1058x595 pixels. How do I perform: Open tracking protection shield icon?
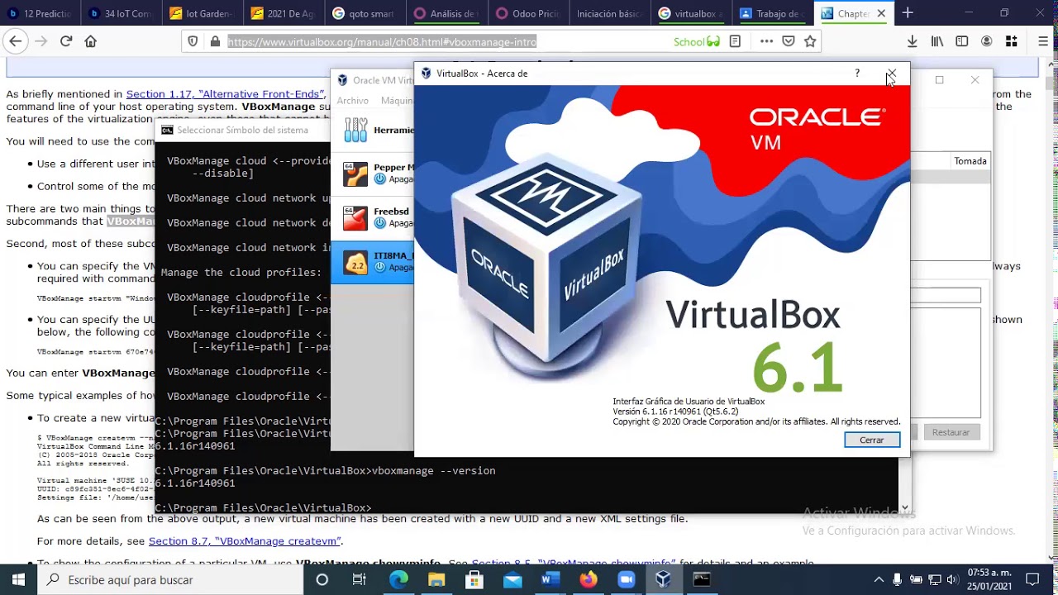(x=193, y=41)
